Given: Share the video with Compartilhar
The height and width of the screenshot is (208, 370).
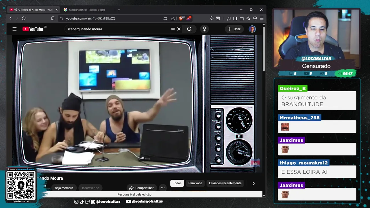Looking at the screenshot, I should pos(141,188).
